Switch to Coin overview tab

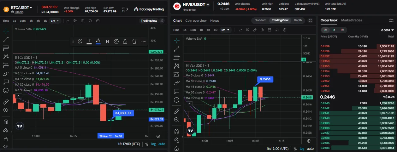click(196, 20)
